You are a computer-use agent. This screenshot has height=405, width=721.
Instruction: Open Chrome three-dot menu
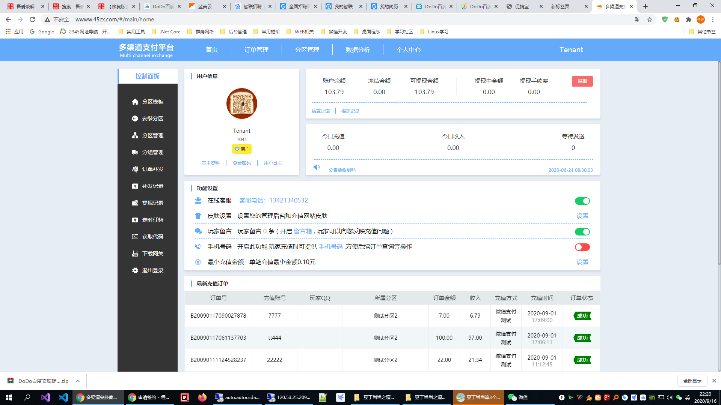click(713, 19)
